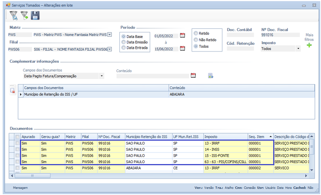The height and width of the screenshot is (195, 321).
Task: Save changes with the floppy disk icon
Action: (35, 15)
